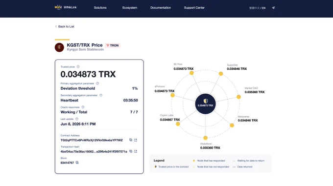Select the Crypto Labs oracle node dot

click(178, 124)
